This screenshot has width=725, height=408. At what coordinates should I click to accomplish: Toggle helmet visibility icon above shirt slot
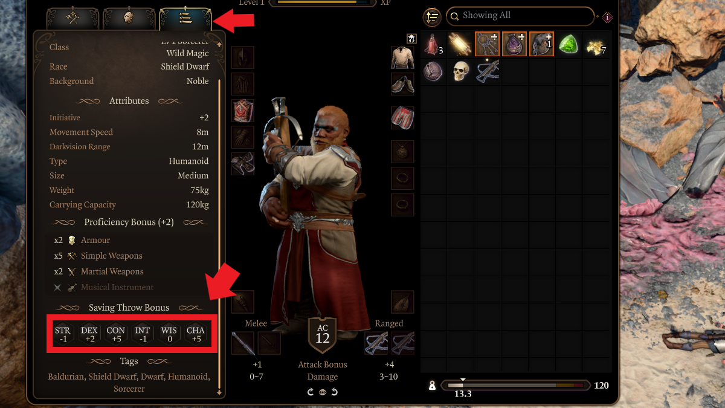(x=411, y=38)
